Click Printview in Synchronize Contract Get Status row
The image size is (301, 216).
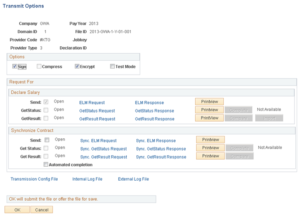(211, 148)
